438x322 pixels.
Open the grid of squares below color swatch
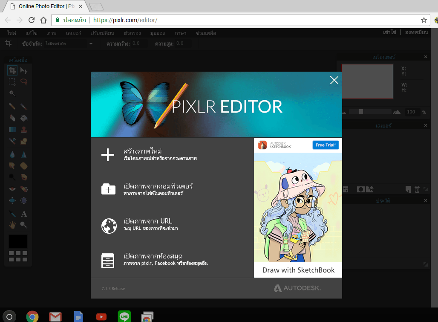click(x=18, y=256)
